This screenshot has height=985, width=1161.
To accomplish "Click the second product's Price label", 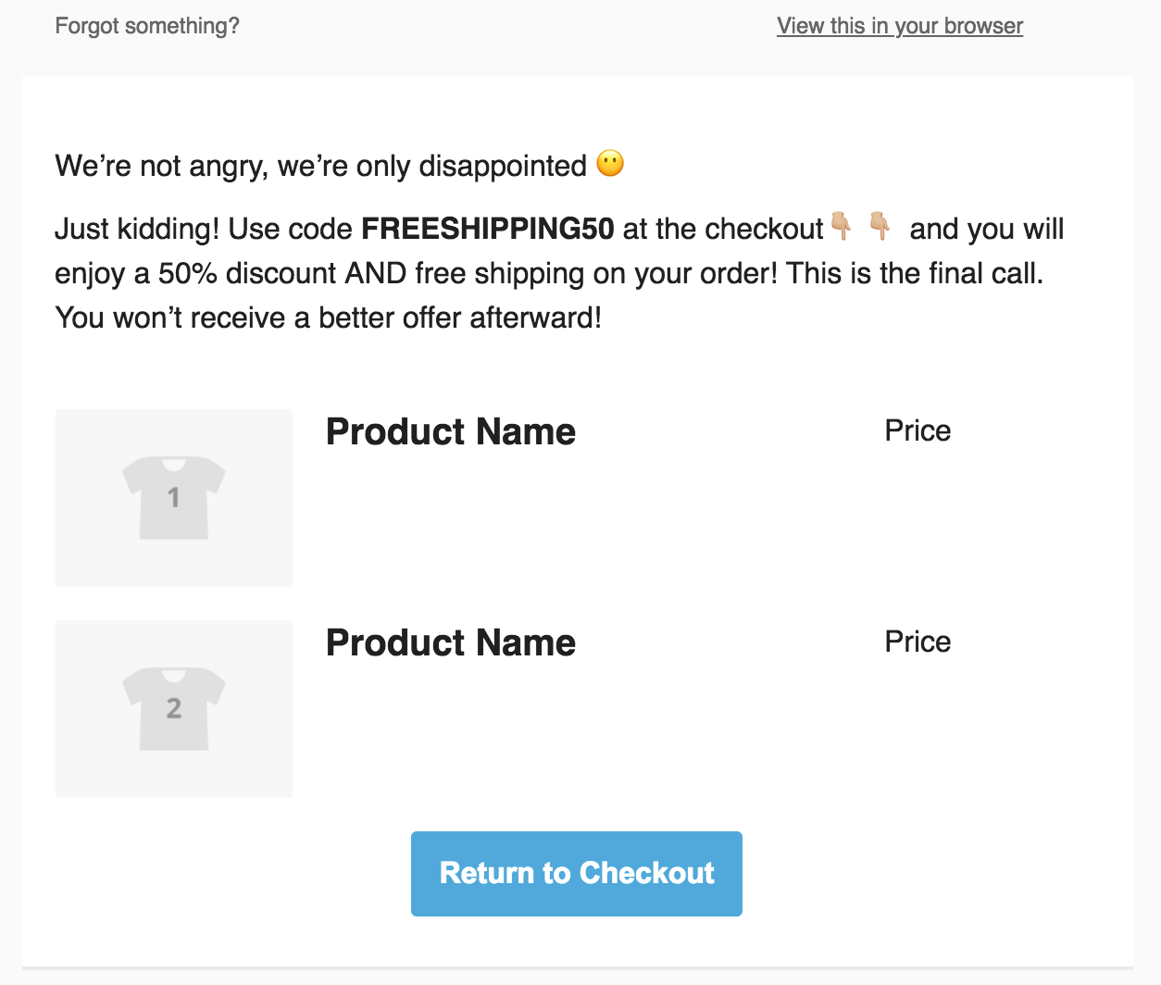I will pos(918,642).
